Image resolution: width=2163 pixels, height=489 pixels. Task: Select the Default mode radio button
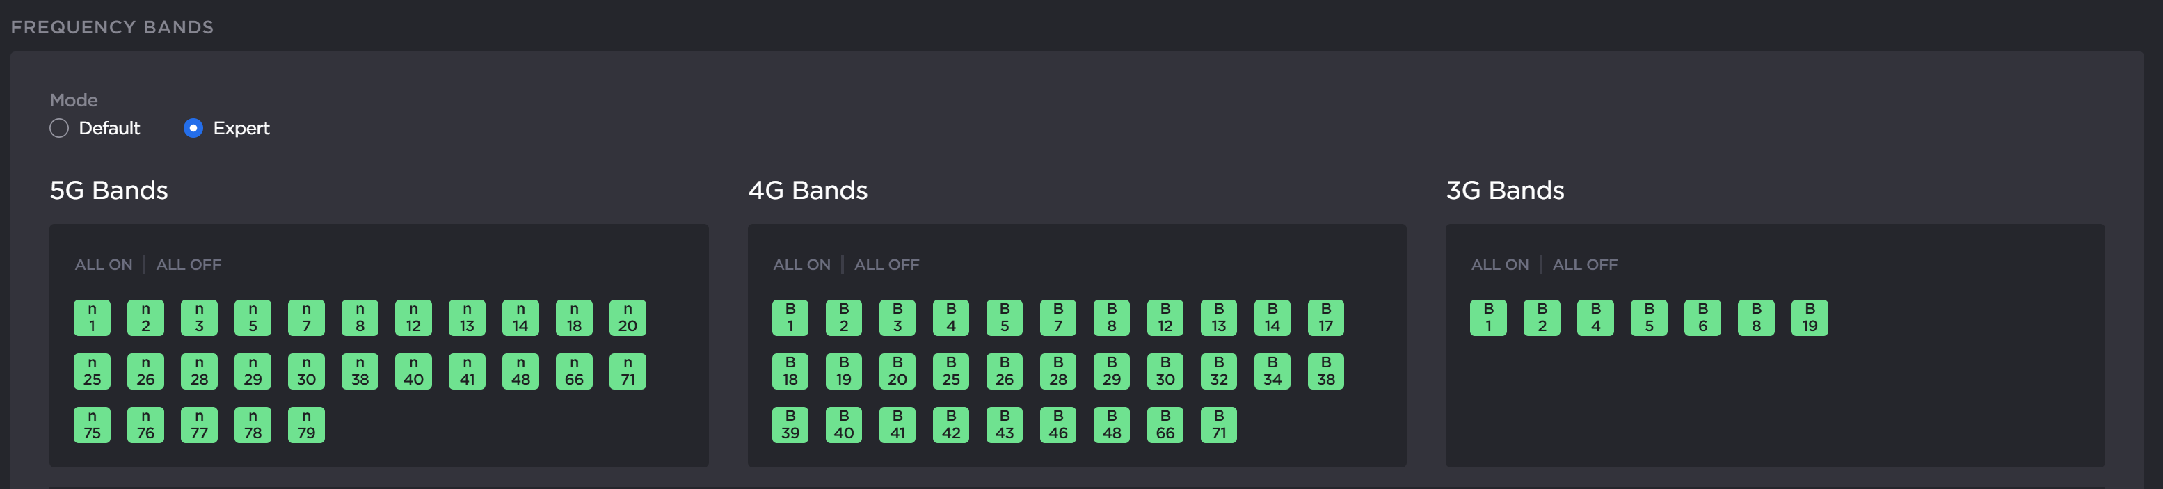tap(58, 129)
